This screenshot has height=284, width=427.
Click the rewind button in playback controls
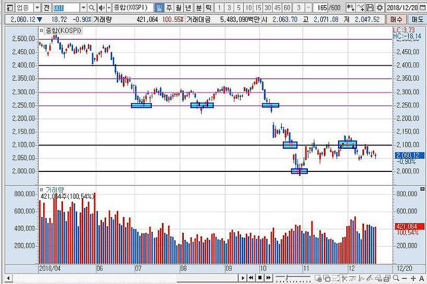click(251, 277)
